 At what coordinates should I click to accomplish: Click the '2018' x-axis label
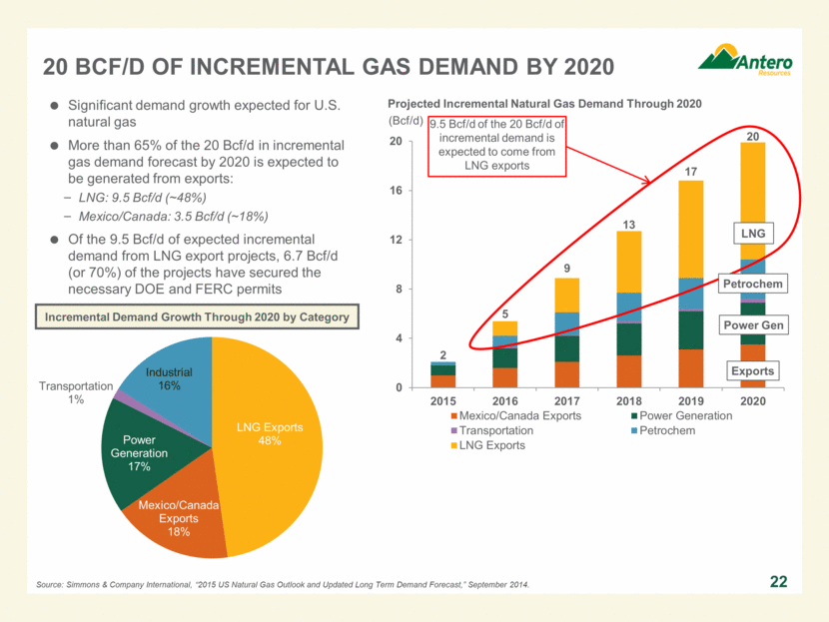tap(628, 401)
